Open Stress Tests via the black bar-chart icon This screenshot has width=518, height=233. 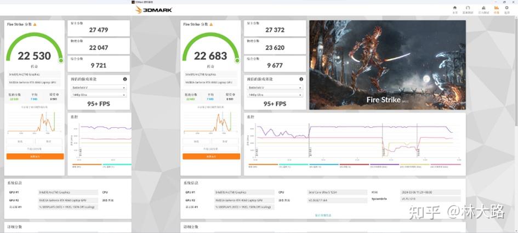tap(483, 8)
